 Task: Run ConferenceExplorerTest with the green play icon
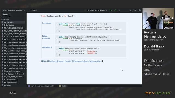pos(111,10)
